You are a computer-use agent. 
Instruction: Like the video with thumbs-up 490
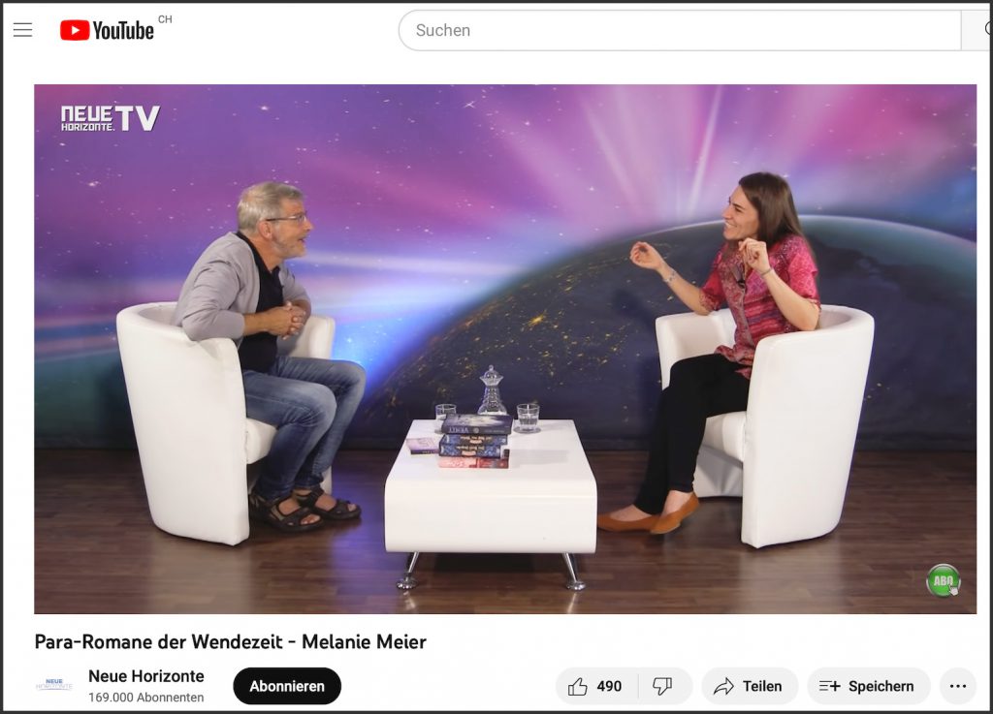(x=595, y=686)
